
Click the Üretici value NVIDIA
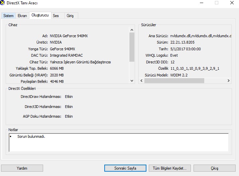coord(56,42)
